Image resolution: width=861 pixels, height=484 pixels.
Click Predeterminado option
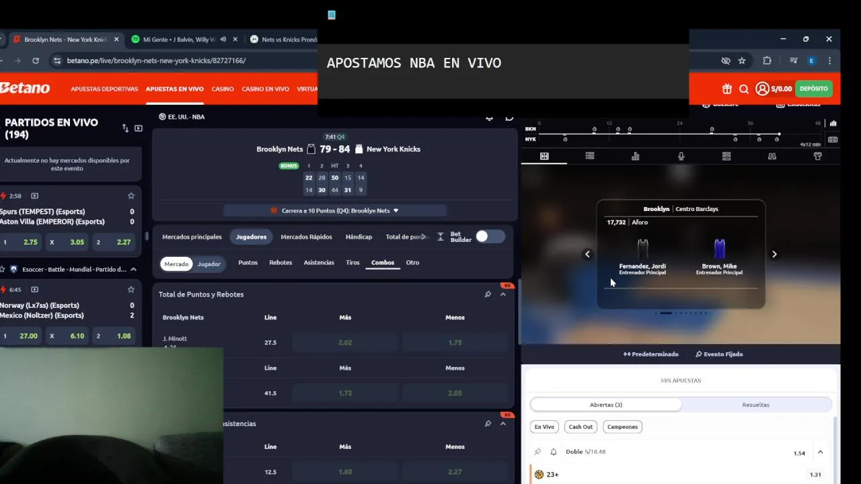pos(650,354)
